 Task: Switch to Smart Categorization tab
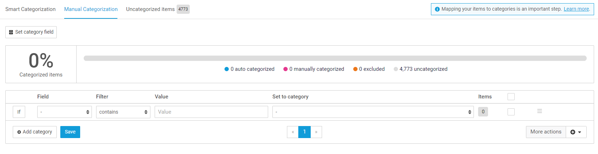[x=31, y=9]
